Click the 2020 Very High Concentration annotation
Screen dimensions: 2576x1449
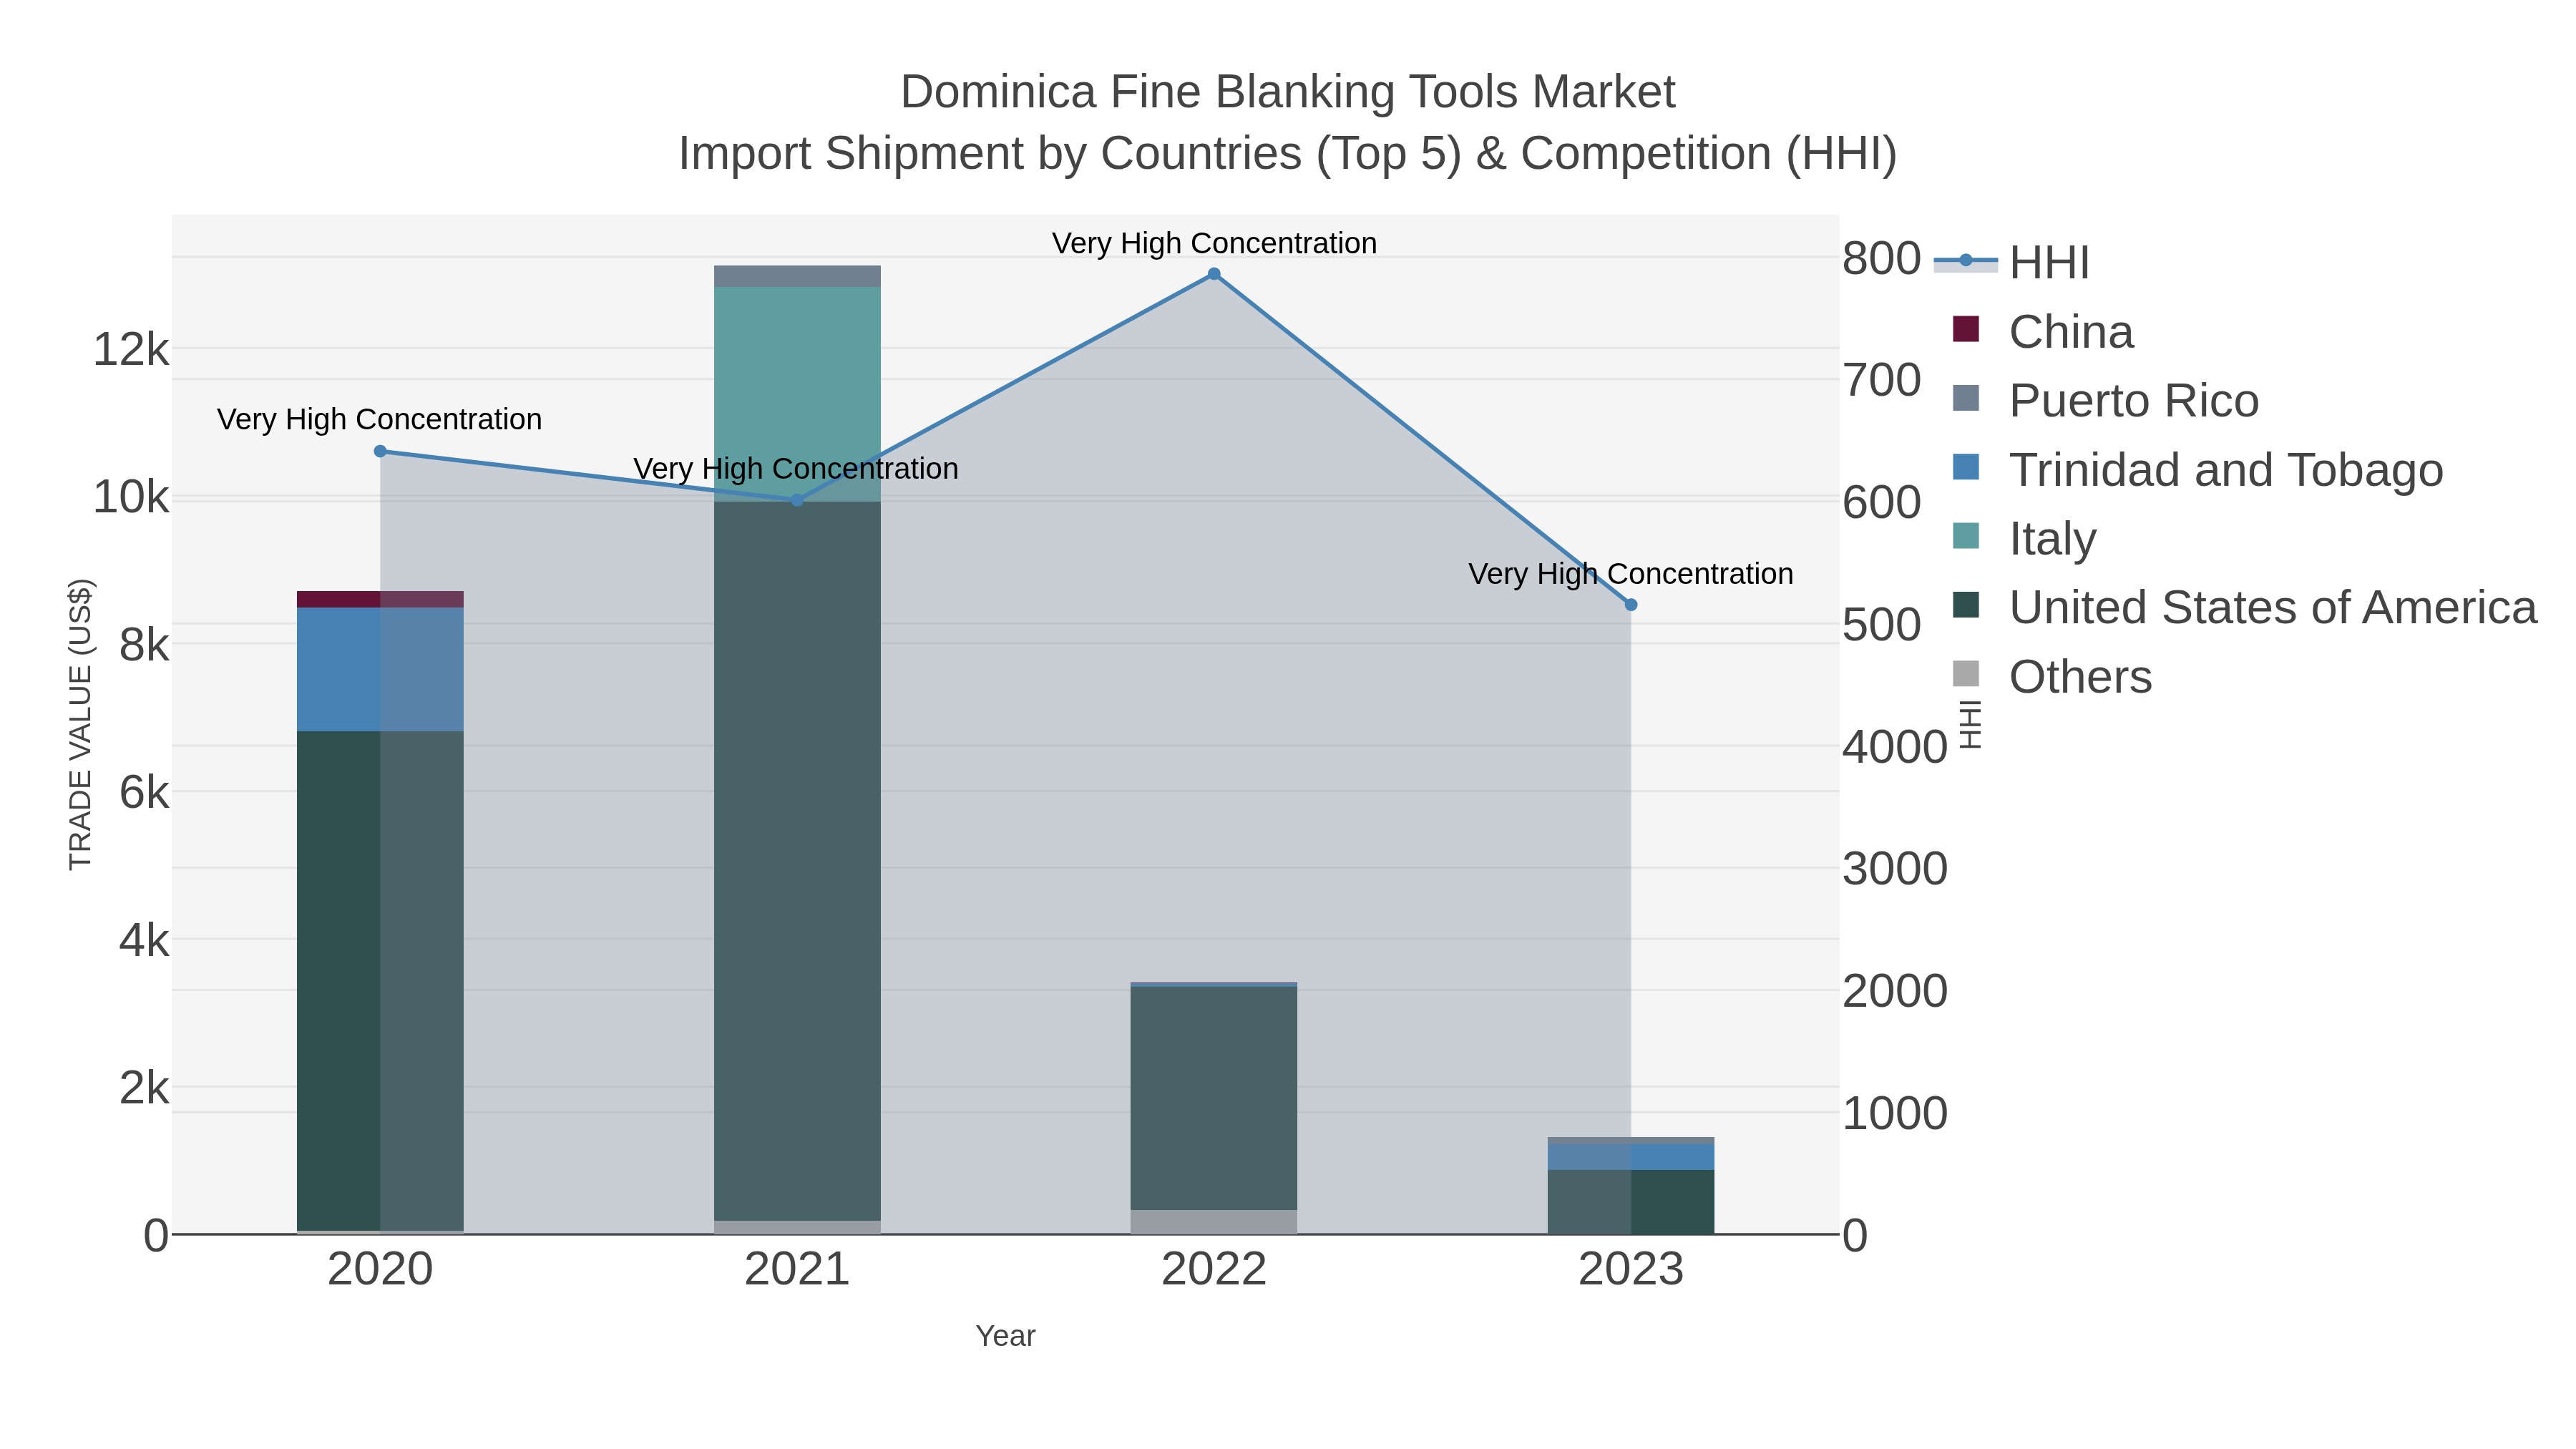(379, 419)
